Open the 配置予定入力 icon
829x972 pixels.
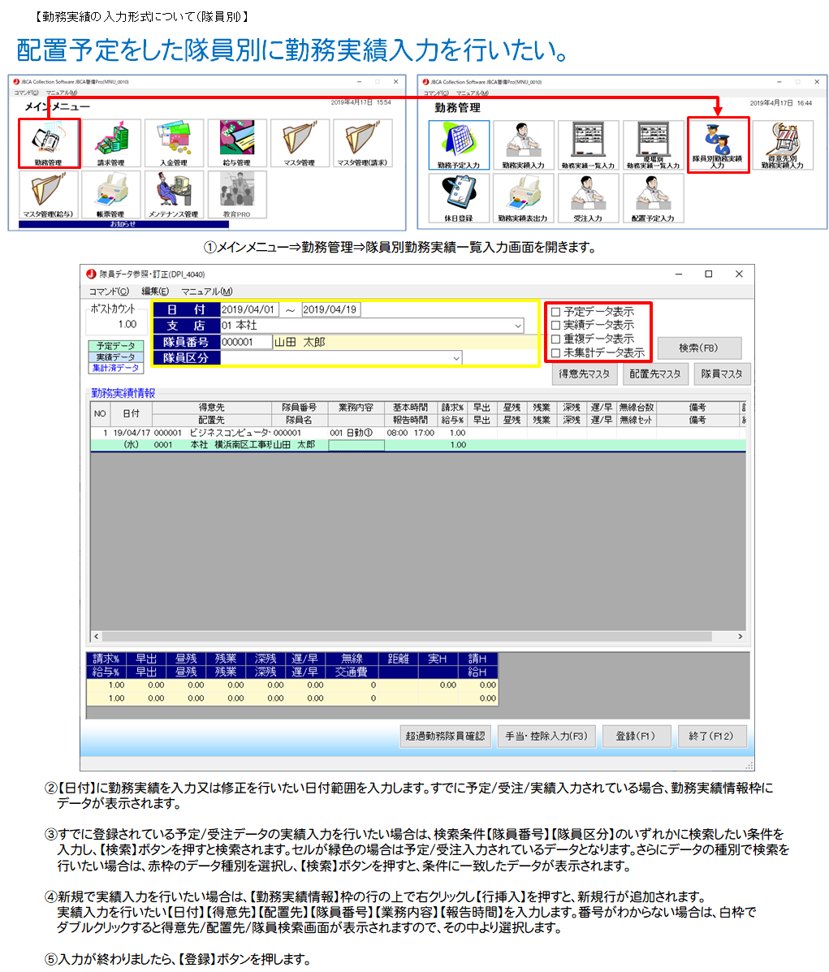[654, 197]
